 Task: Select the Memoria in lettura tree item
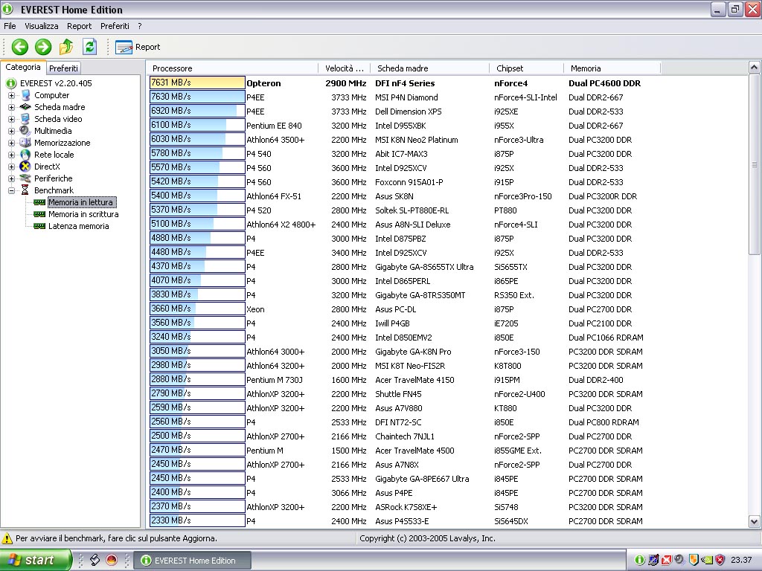[x=80, y=202]
